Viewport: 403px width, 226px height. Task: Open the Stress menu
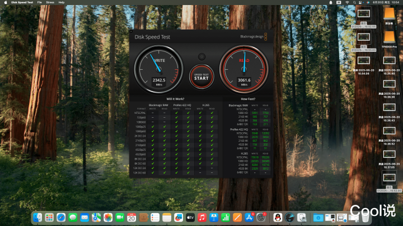[x=50, y=2]
